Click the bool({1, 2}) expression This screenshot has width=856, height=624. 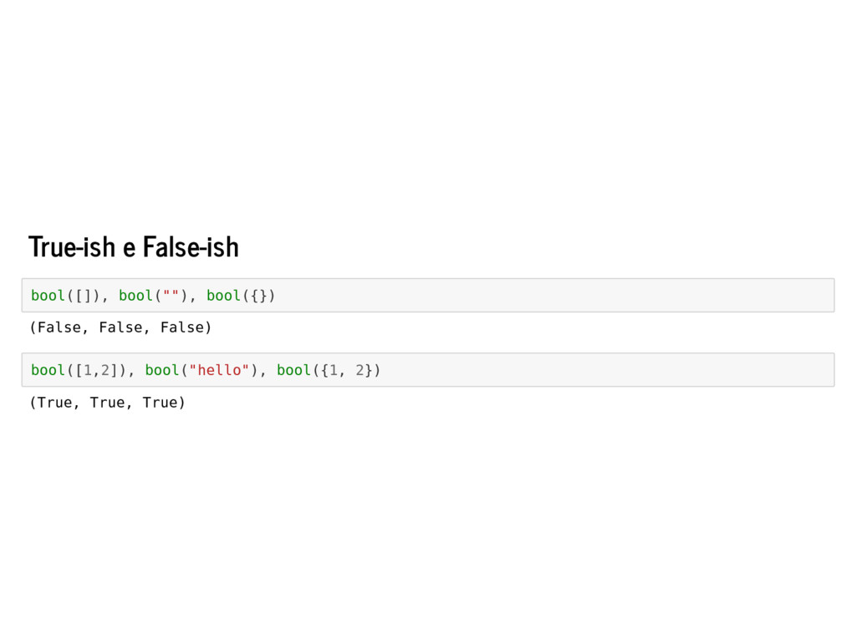click(329, 370)
